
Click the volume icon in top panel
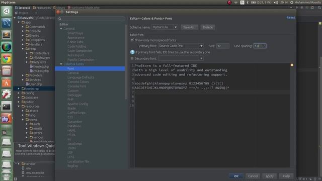pyautogui.click(x=276, y=3)
